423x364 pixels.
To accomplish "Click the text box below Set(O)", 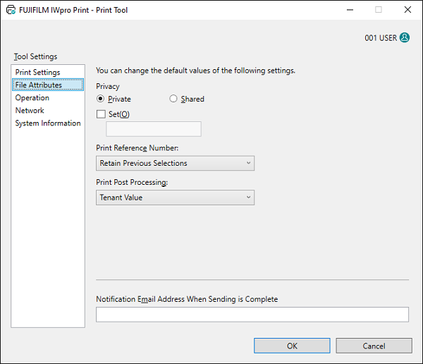I will point(153,129).
